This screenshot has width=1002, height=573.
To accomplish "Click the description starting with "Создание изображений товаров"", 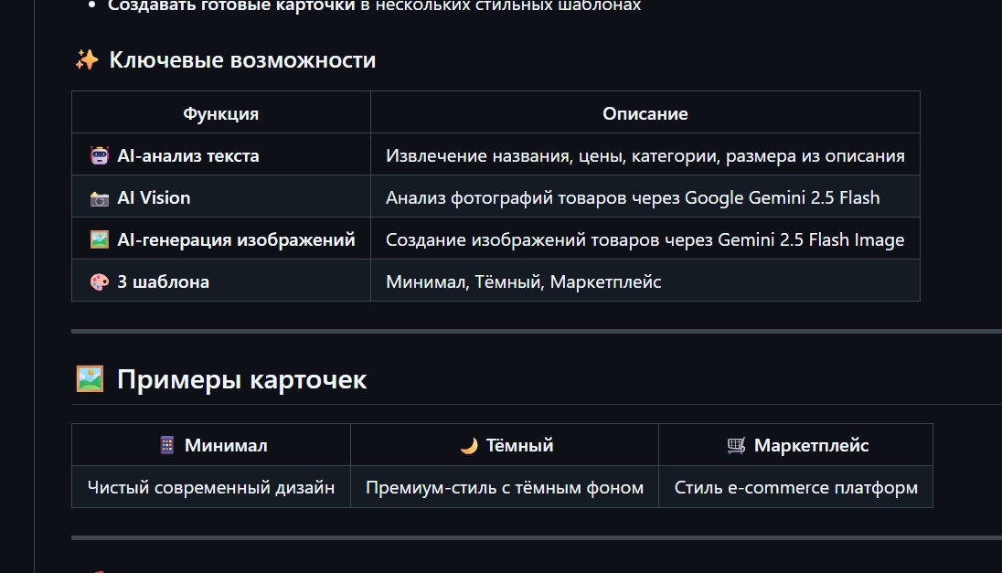I will [645, 239].
